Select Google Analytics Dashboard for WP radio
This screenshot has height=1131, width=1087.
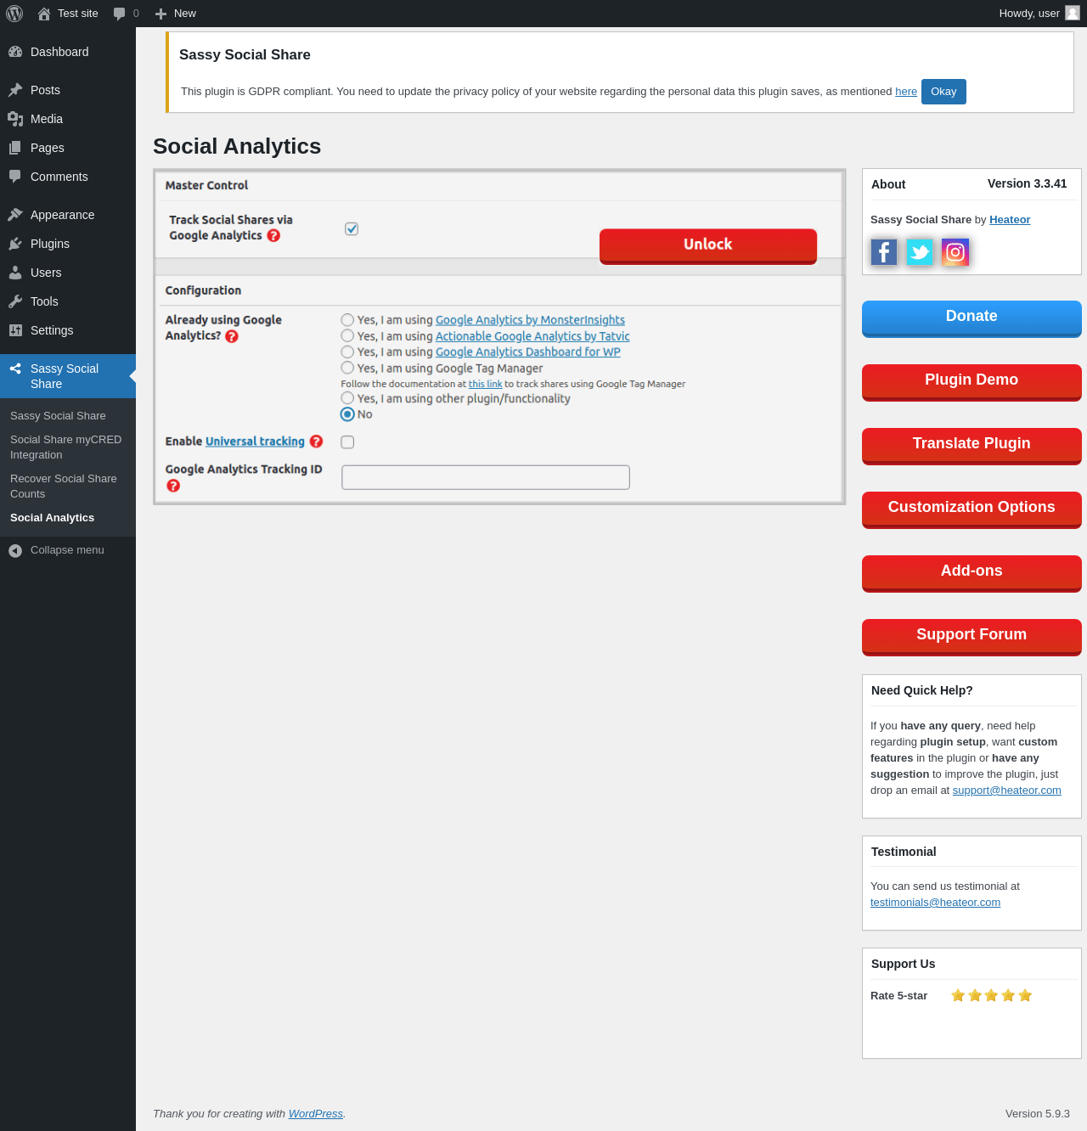pyautogui.click(x=347, y=352)
